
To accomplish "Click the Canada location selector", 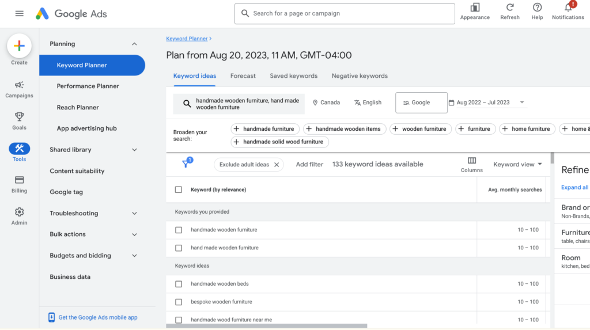I will [x=326, y=103].
